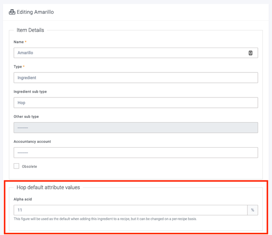This screenshot has width=272, height=235.
Task: Click the greyed-out Other sub type field
Action: click(136, 128)
